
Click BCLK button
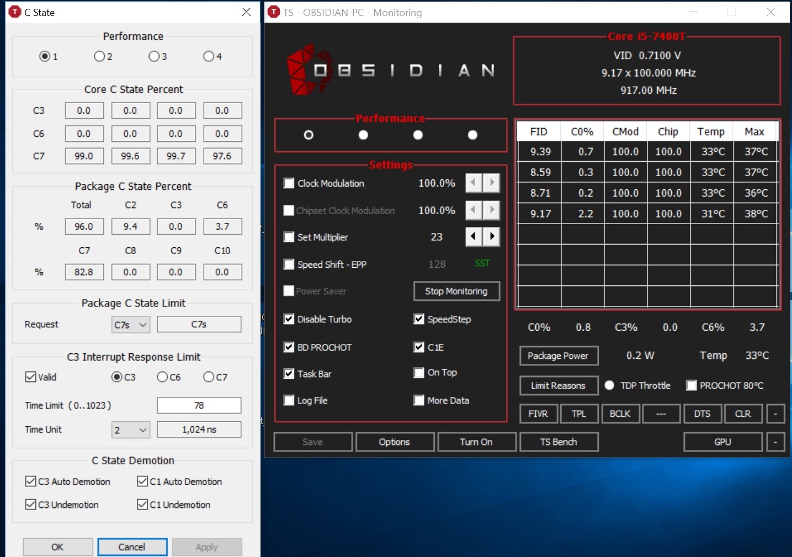tap(620, 413)
